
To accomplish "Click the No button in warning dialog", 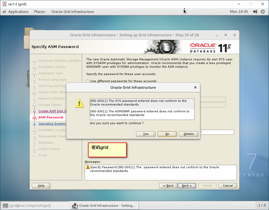I will pyautogui.click(x=167, y=134).
